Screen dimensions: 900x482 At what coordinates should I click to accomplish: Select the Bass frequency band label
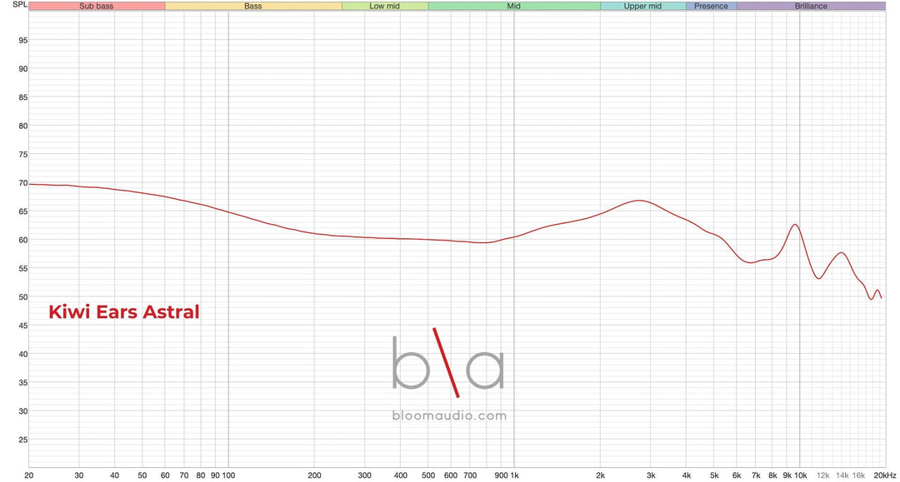pos(253,7)
